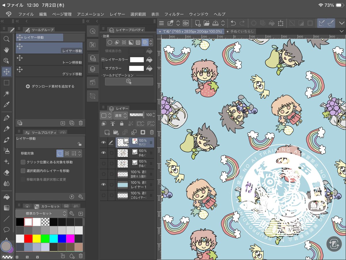Image resolution: width=346 pixels, height=260 pixels.
Task: Adjust layer opacity slider
Action: (137, 115)
